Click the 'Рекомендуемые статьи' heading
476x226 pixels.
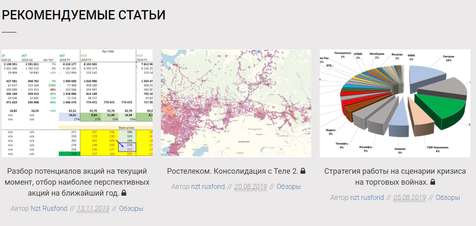coord(84,15)
